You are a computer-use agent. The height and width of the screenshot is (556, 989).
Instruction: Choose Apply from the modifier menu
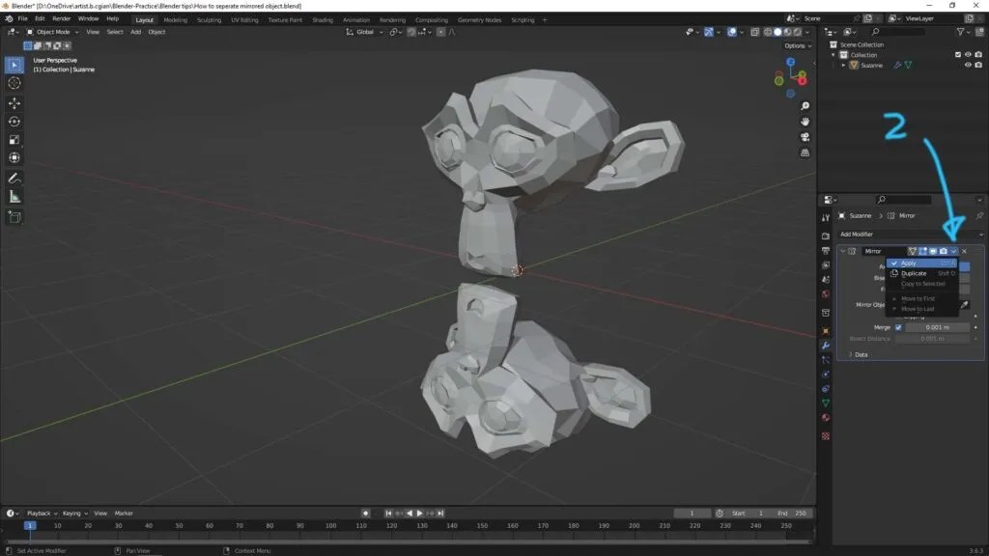point(910,263)
